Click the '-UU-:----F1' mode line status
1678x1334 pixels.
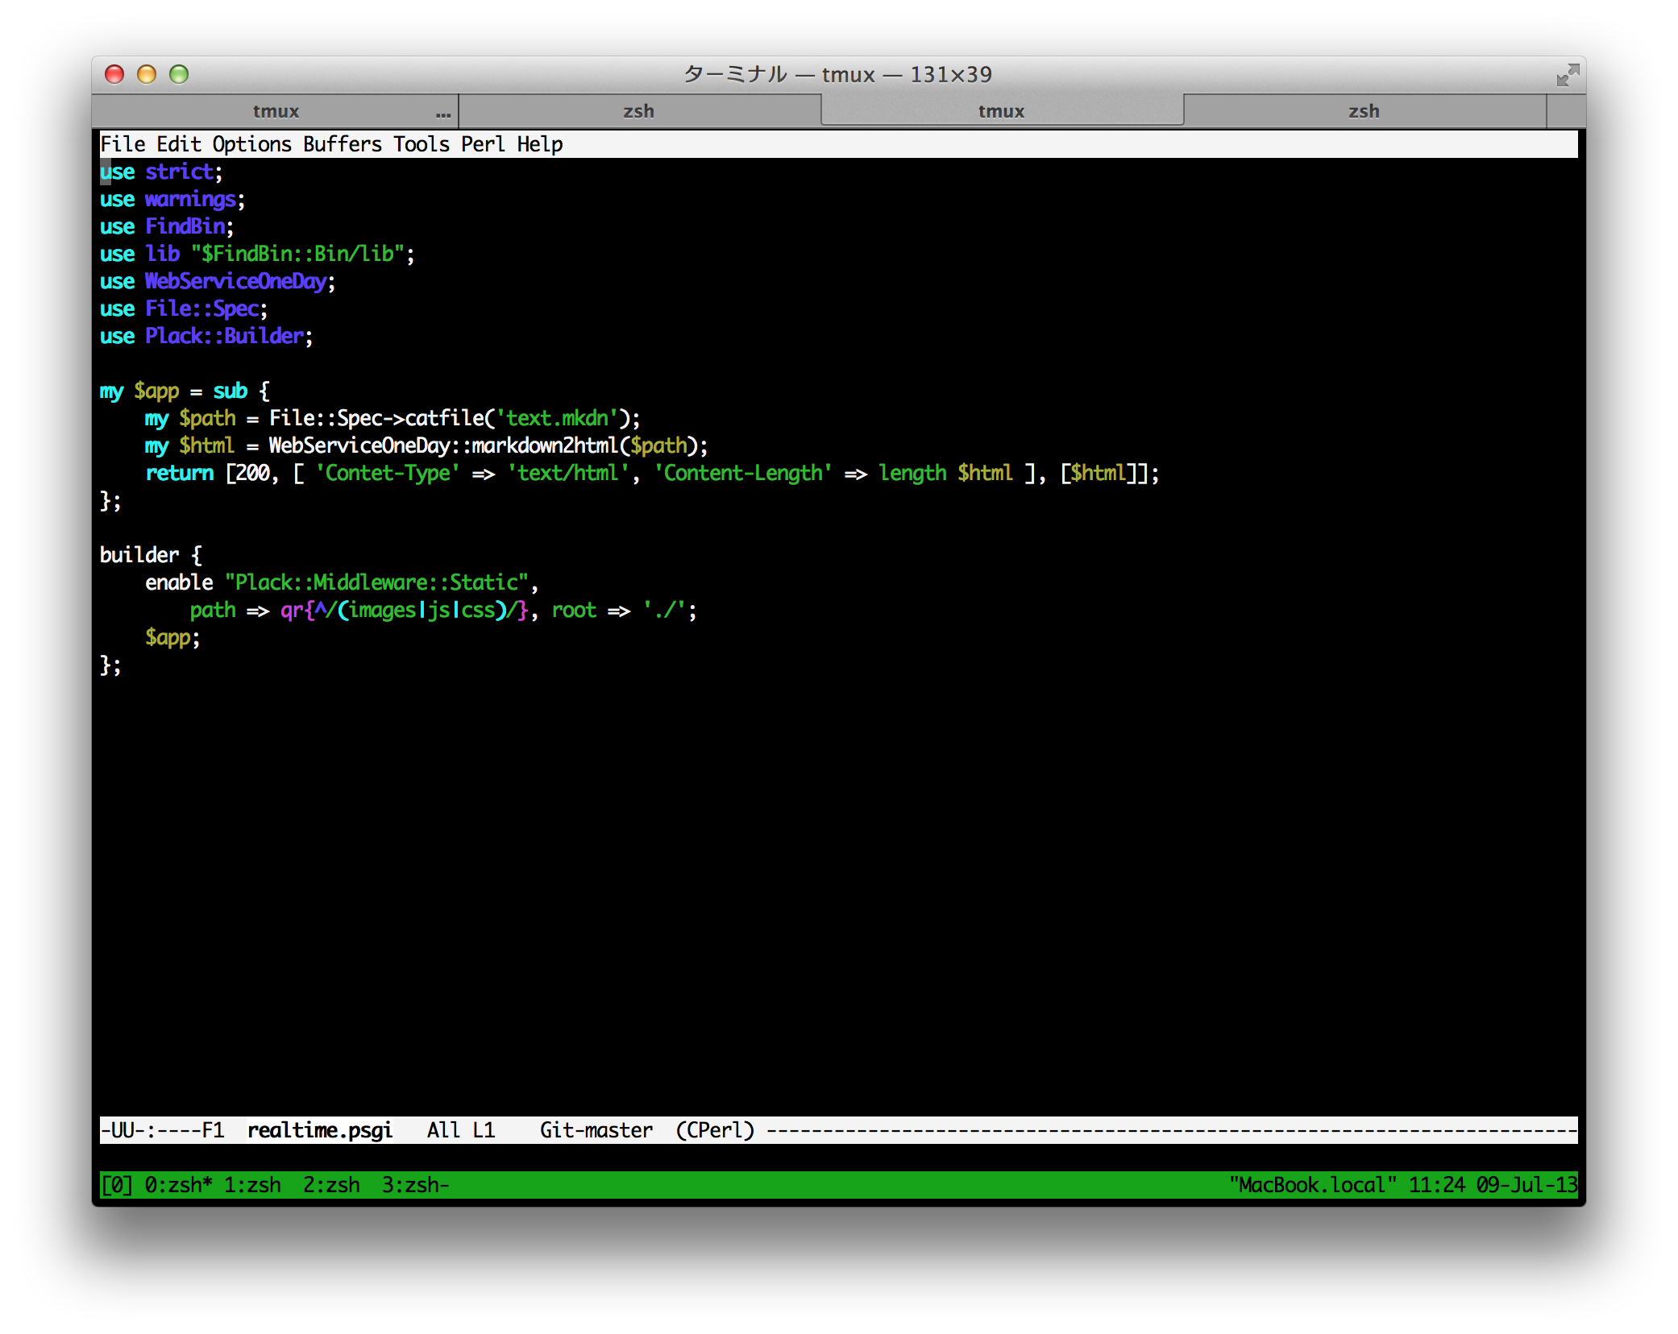click(x=162, y=1130)
